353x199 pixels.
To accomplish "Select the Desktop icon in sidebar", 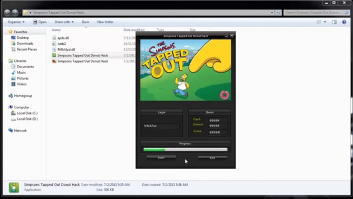I will click(x=13, y=38).
